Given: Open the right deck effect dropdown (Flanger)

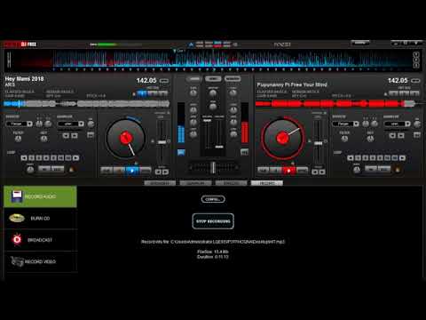Looking at the screenshot, I should [345, 124].
